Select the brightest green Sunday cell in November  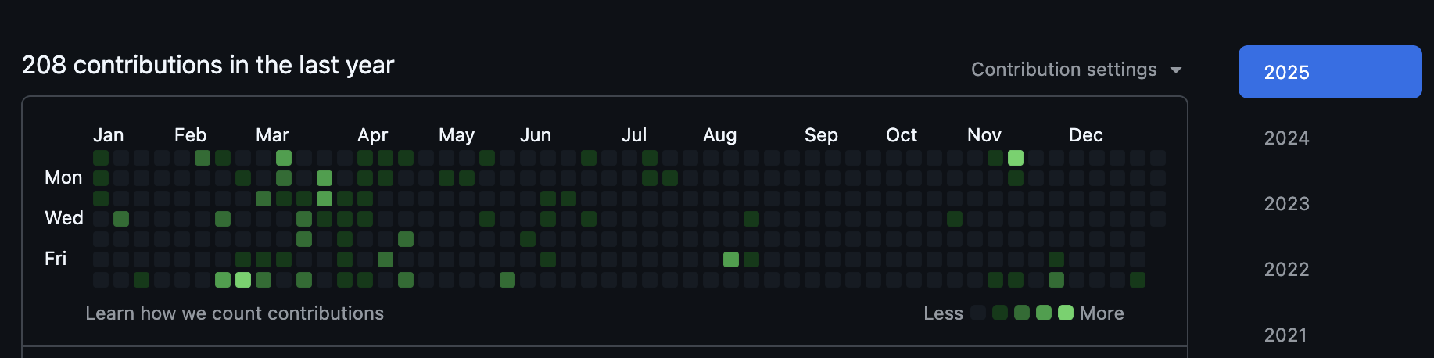[1016, 158]
